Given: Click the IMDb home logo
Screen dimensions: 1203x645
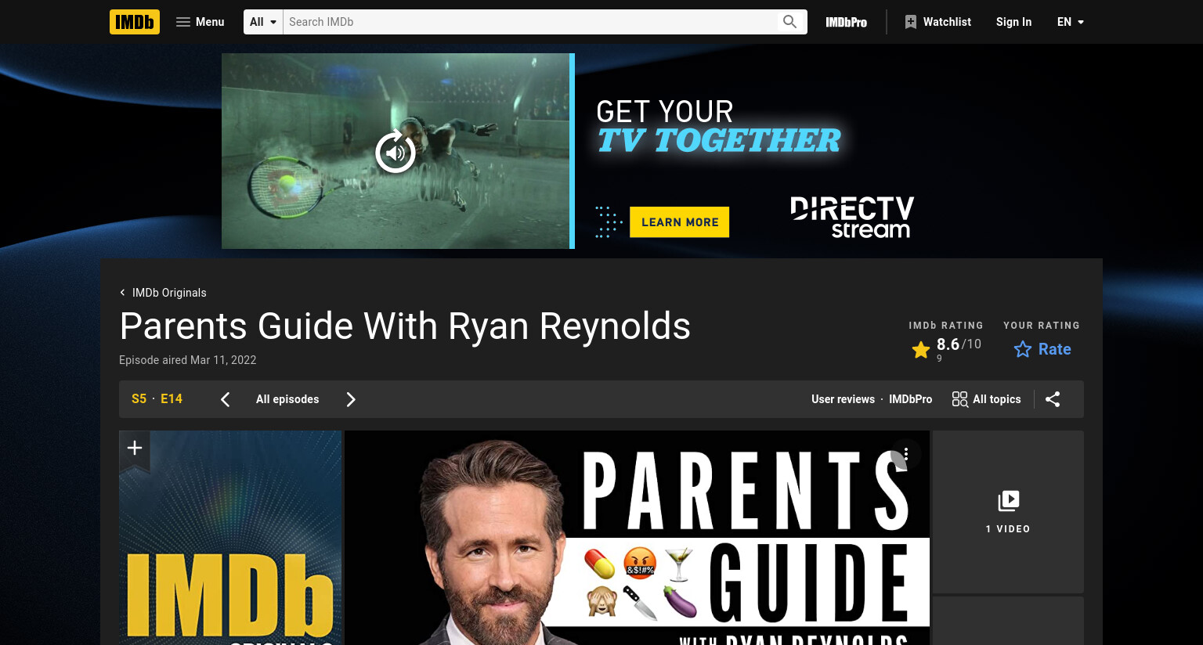Looking at the screenshot, I should 135,22.
